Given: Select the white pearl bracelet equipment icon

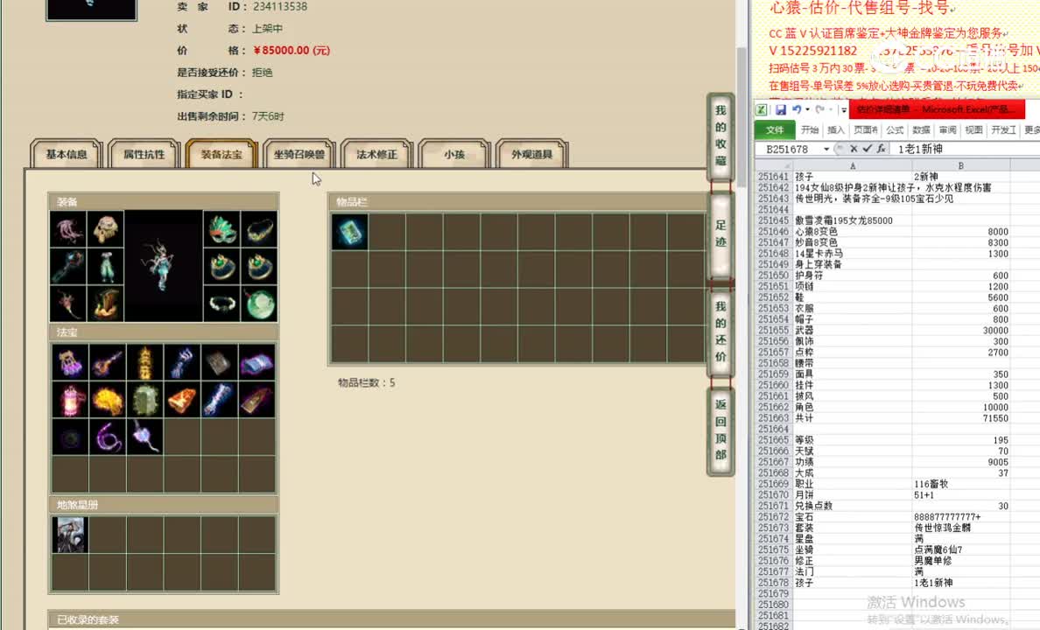Looking at the screenshot, I should tap(221, 304).
